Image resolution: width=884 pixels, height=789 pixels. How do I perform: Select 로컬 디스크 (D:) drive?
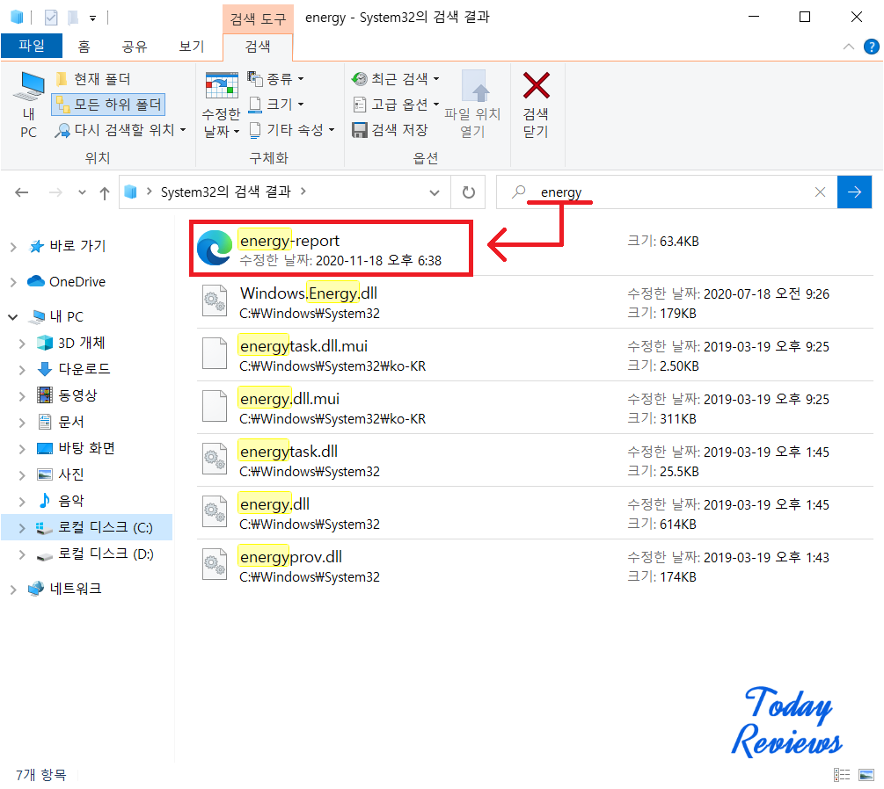point(105,554)
